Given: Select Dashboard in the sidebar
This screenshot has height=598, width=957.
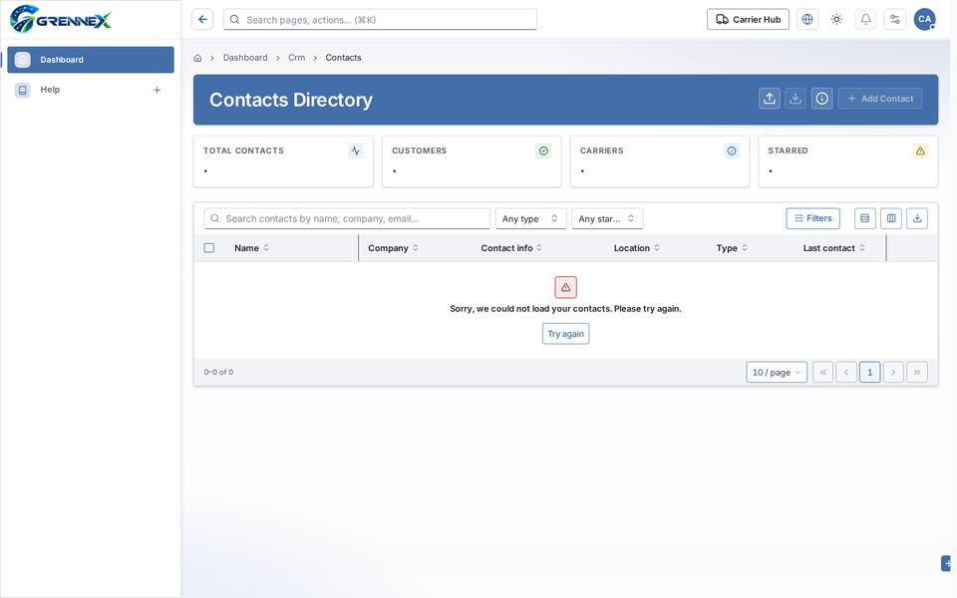Looking at the screenshot, I should click(91, 60).
